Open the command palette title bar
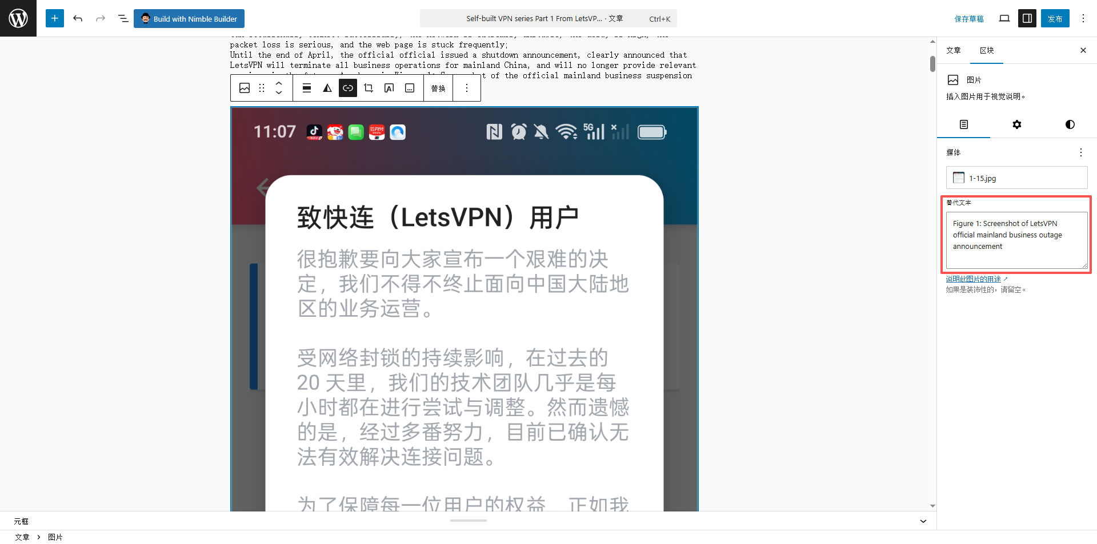 [x=548, y=18]
